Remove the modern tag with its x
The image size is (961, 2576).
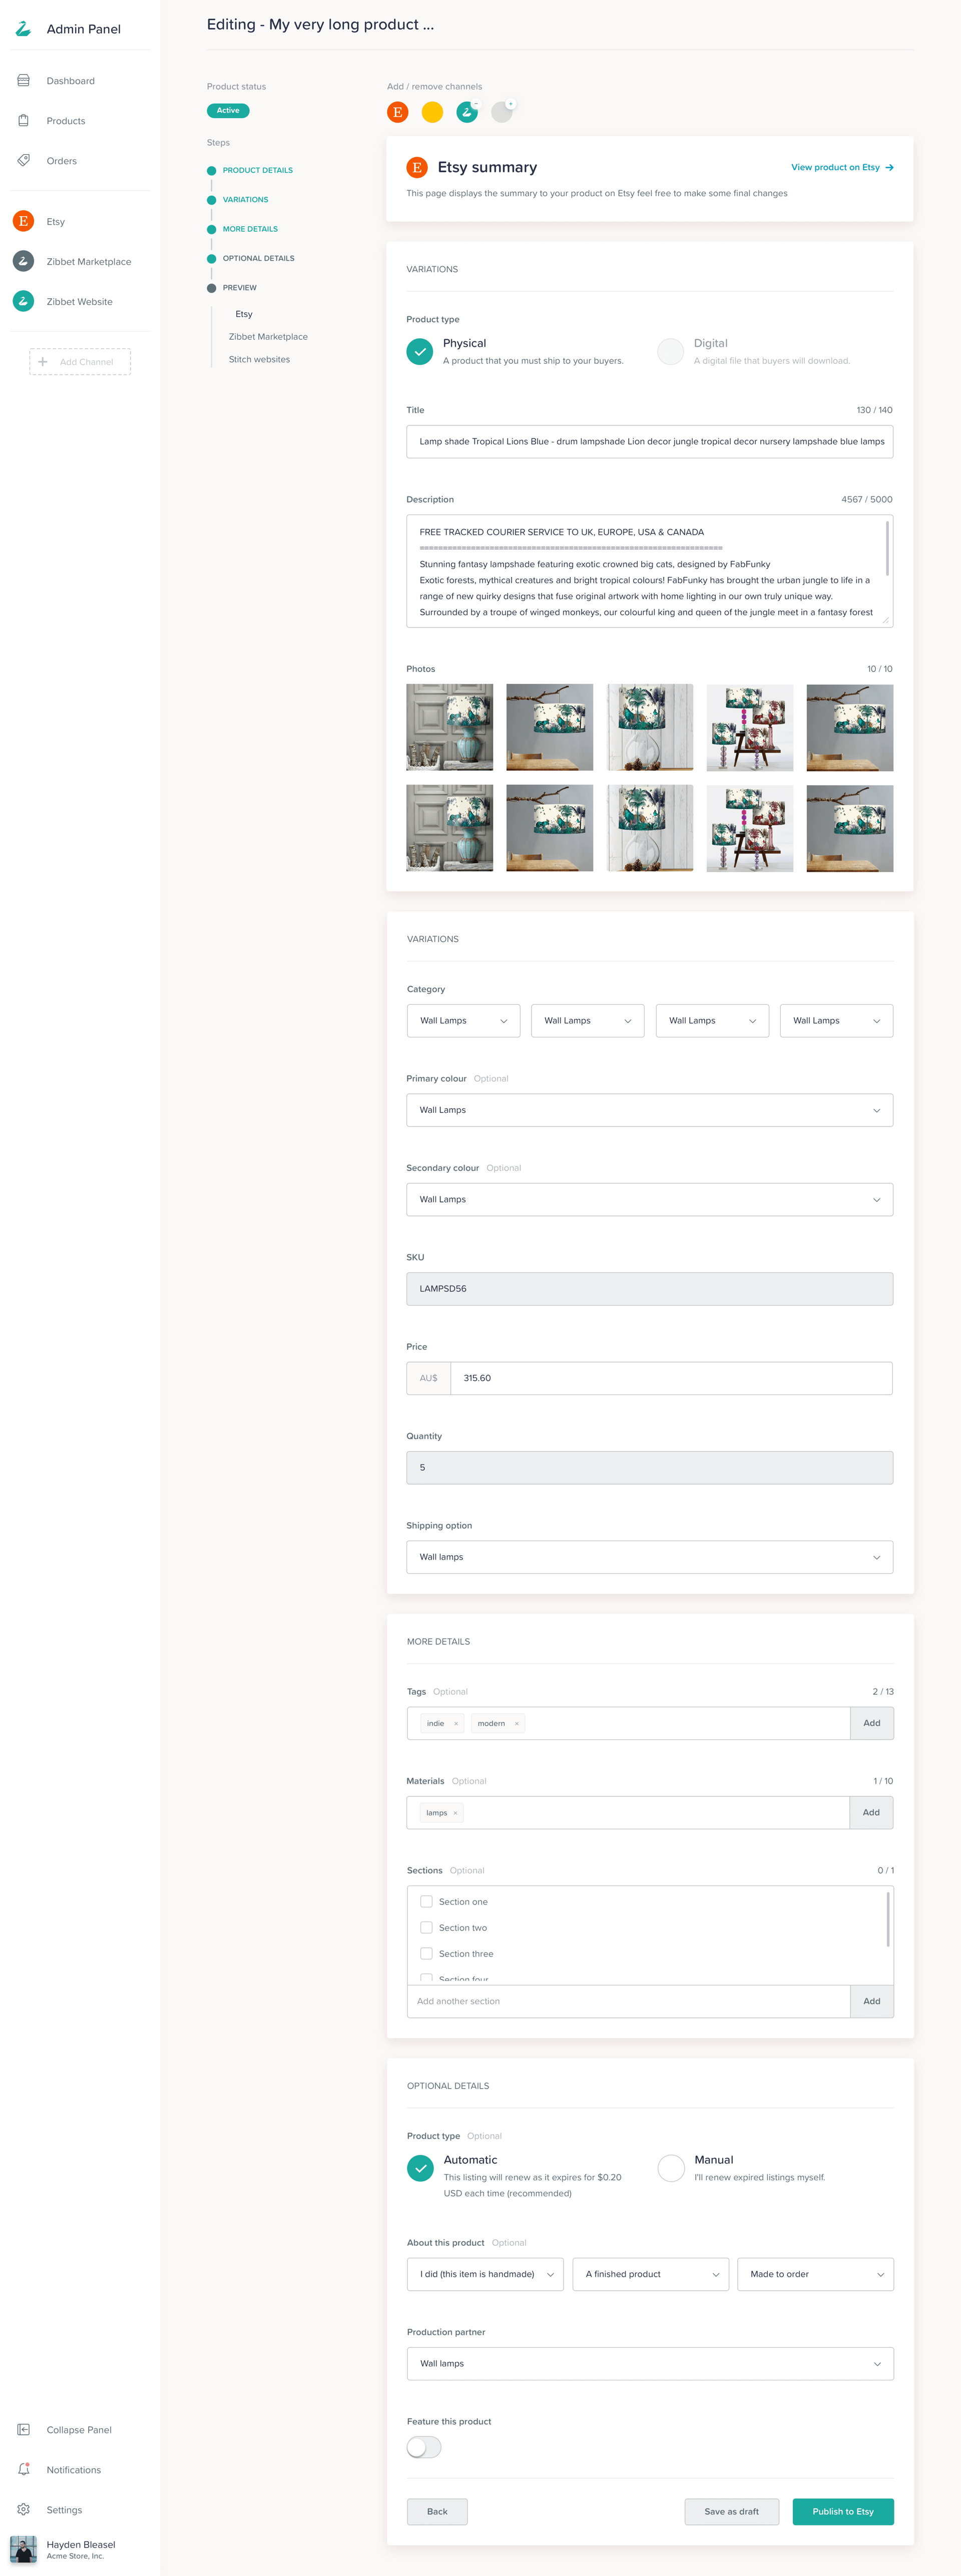coord(516,1723)
